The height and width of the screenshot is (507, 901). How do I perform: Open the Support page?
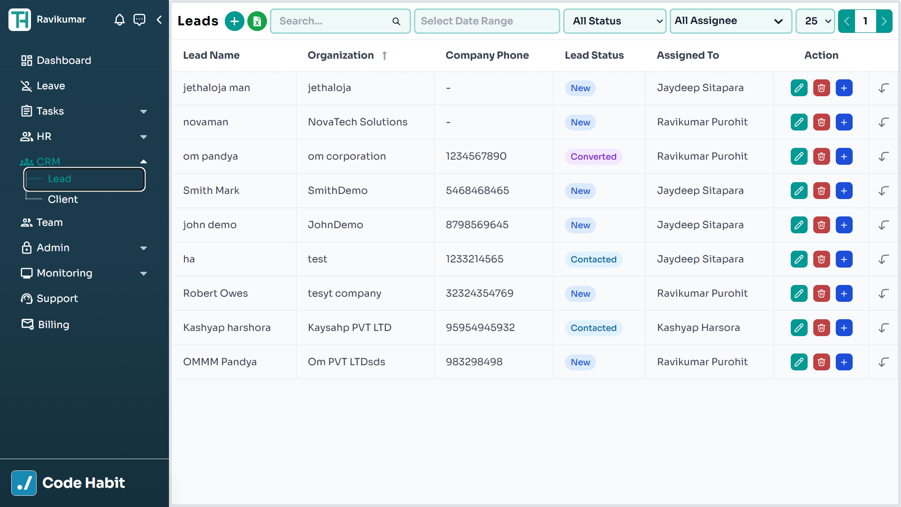[49, 299]
